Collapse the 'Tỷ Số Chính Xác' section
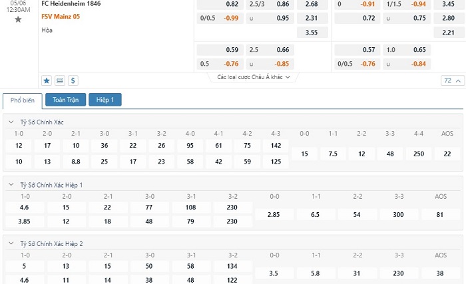This screenshot has height=284, width=466. point(12,122)
